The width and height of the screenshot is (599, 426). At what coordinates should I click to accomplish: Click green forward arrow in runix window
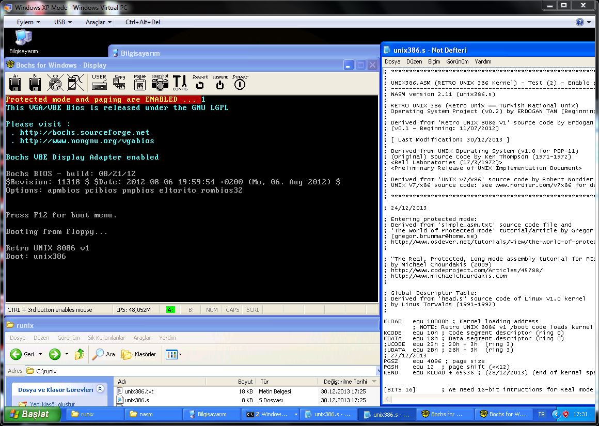(x=55, y=354)
